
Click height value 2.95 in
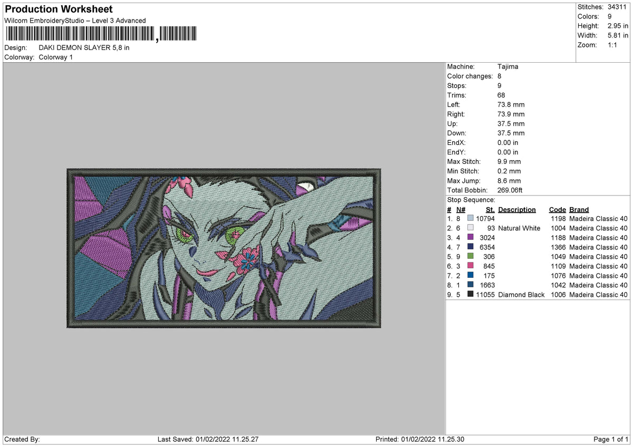pos(618,26)
